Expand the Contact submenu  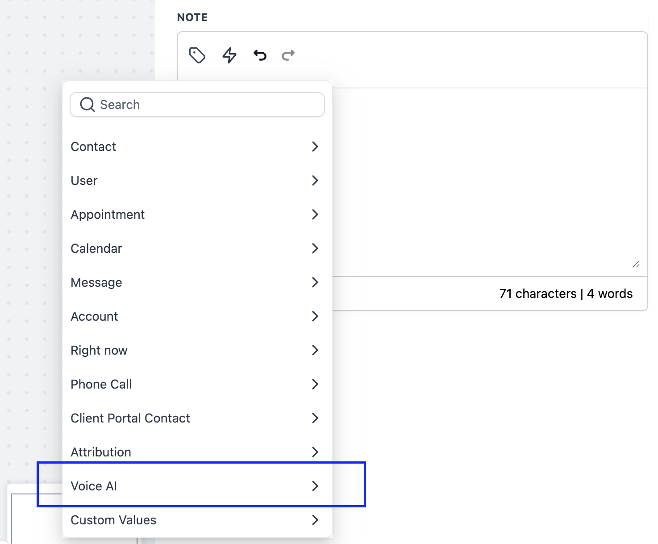(196, 146)
